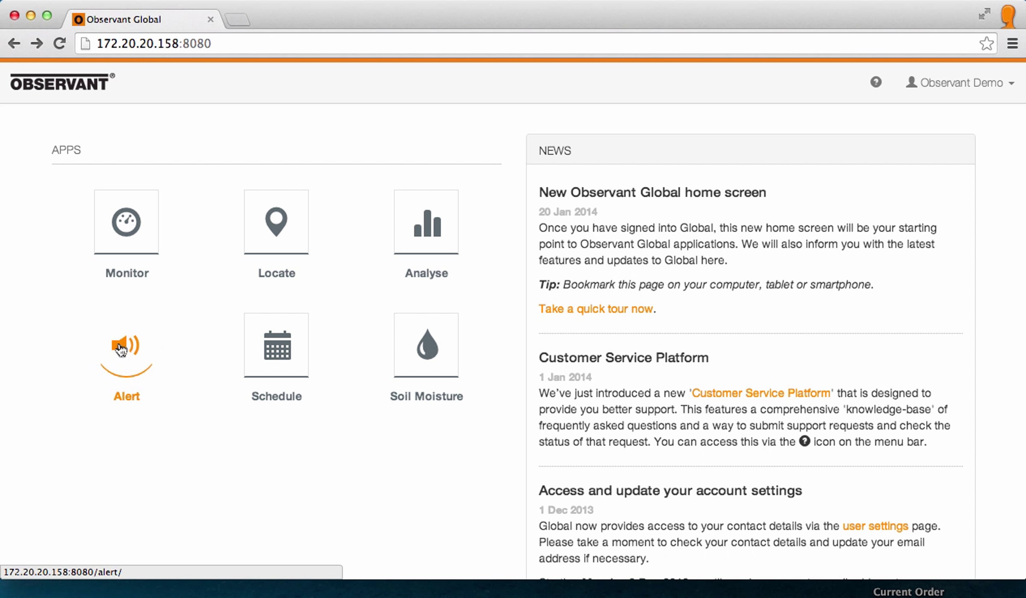Click the Analyse app label
The image size is (1026, 598).
[x=426, y=273]
